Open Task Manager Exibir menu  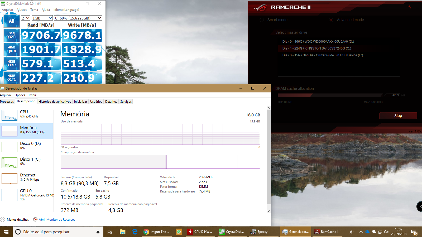32,95
